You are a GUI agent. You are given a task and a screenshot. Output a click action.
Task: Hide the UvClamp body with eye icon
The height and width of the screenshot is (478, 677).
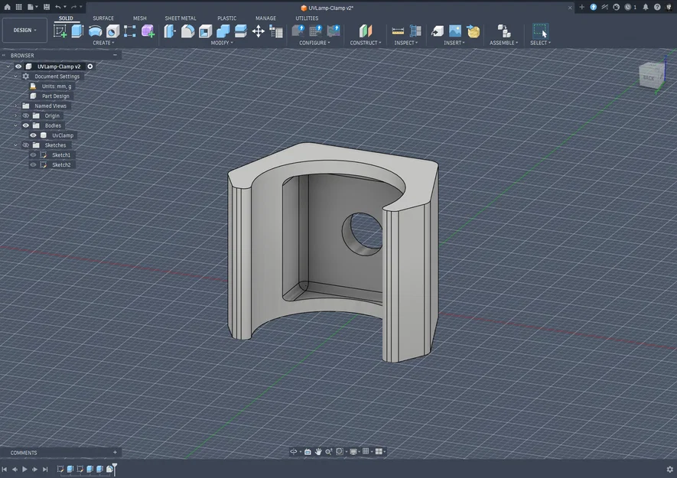tap(33, 135)
